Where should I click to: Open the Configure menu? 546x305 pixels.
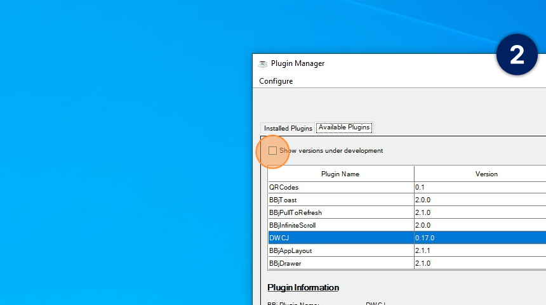[x=276, y=81]
